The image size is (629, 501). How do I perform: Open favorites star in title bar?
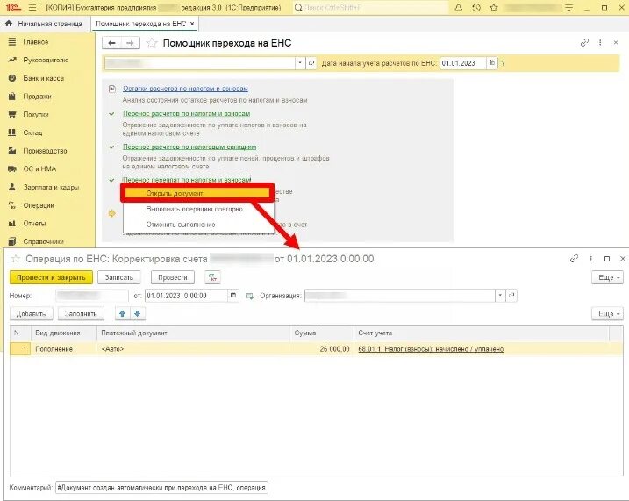(x=494, y=8)
